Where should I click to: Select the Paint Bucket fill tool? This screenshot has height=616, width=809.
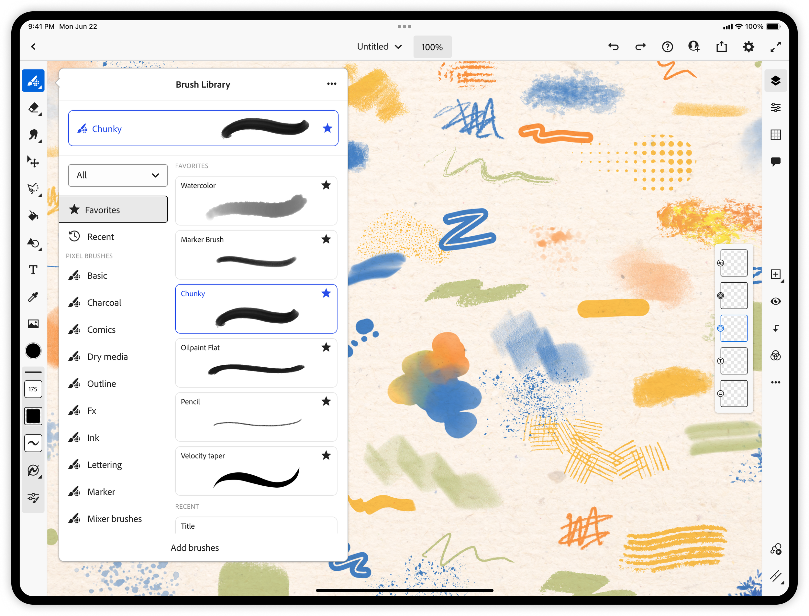[33, 216]
